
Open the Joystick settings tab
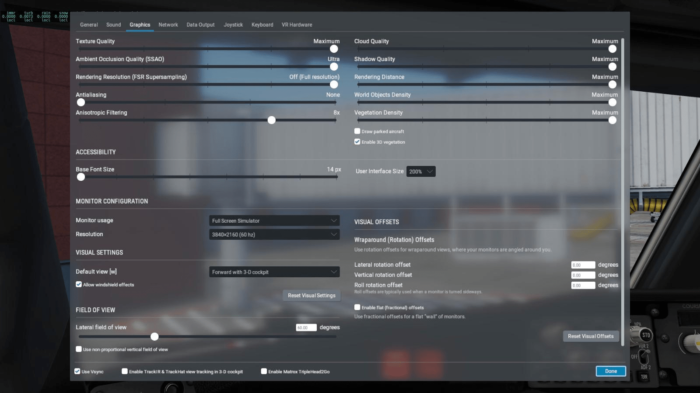tap(233, 25)
